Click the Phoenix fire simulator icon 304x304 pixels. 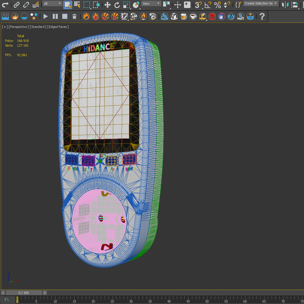click(x=15, y=16)
